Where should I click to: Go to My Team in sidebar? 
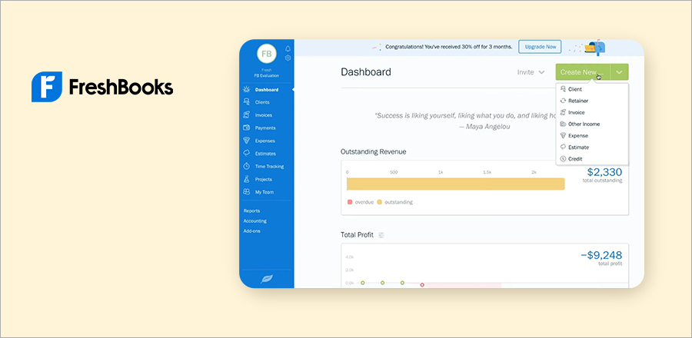pyautogui.click(x=264, y=192)
